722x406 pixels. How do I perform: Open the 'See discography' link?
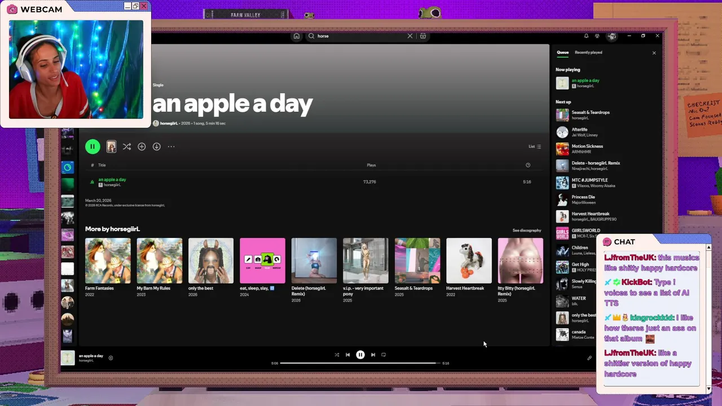(x=527, y=230)
